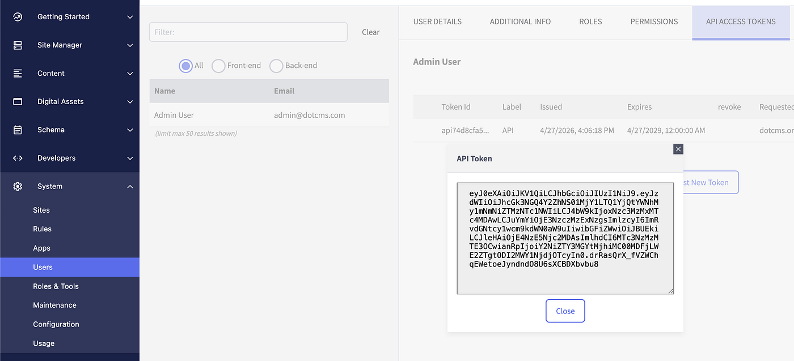Expand the Site Manager chevron
This screenshot has height=361, width=794.
(x=130, y=45)
